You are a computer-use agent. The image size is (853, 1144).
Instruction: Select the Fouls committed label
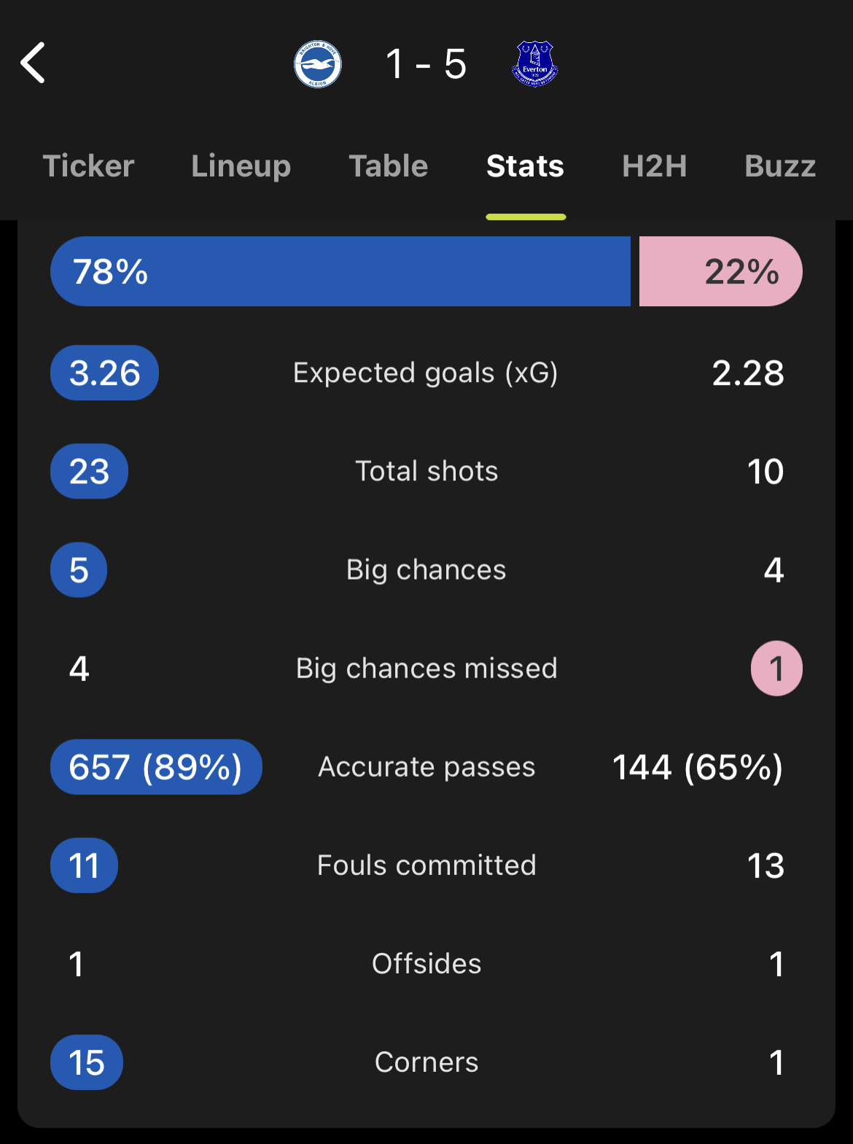(x=426, y=865)
